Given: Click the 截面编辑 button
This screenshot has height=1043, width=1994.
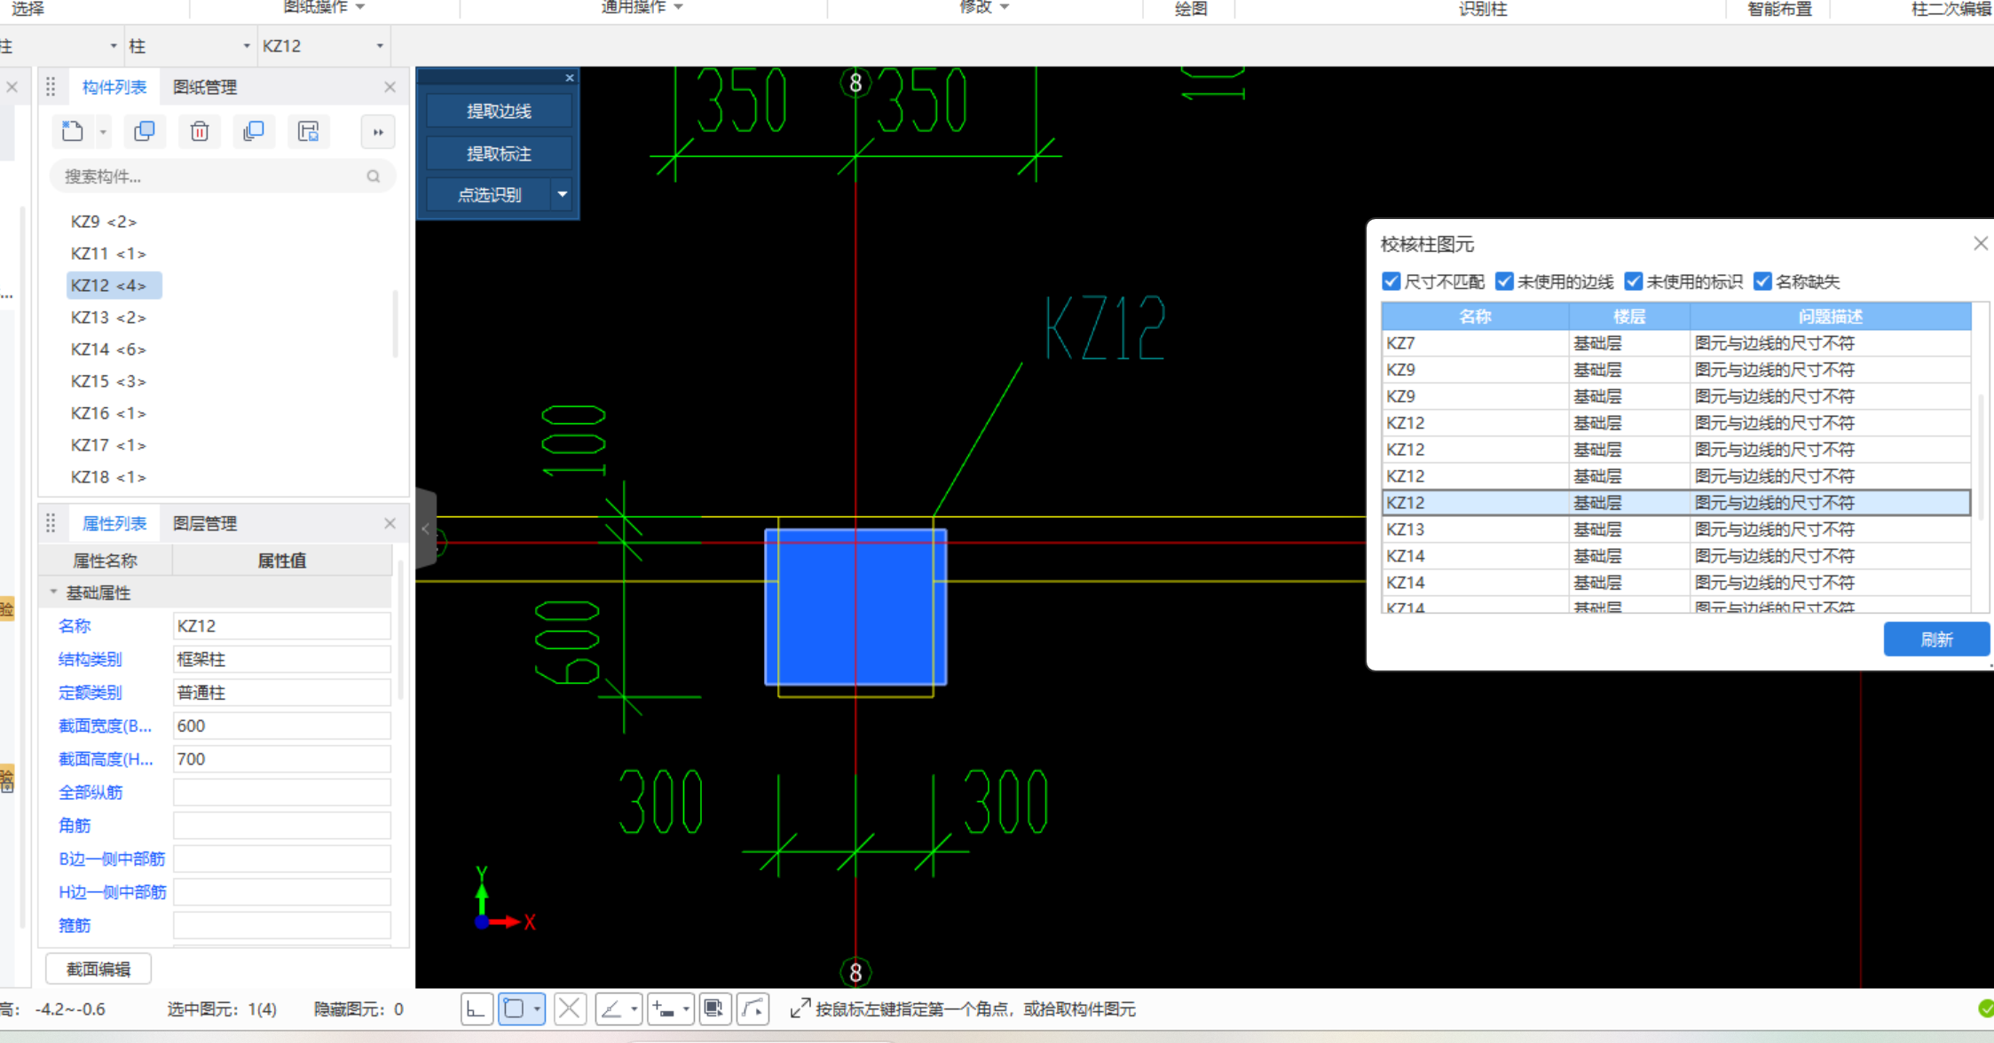Looking at the screenshot, I should pos(99,969).
